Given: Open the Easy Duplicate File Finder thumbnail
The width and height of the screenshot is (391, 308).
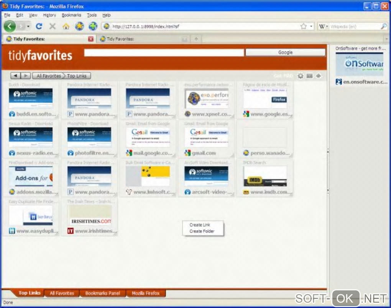Looking at the screenshot, I should (31, 216).
